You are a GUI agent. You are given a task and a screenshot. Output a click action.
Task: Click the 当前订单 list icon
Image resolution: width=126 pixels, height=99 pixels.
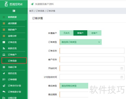coord(4,67)
